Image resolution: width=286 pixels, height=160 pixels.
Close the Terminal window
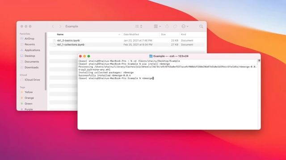(x=80, y=56)
